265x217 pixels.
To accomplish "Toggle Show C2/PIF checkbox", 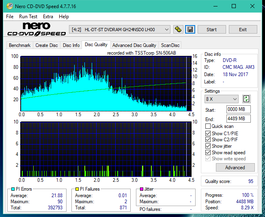I will 208,140.
